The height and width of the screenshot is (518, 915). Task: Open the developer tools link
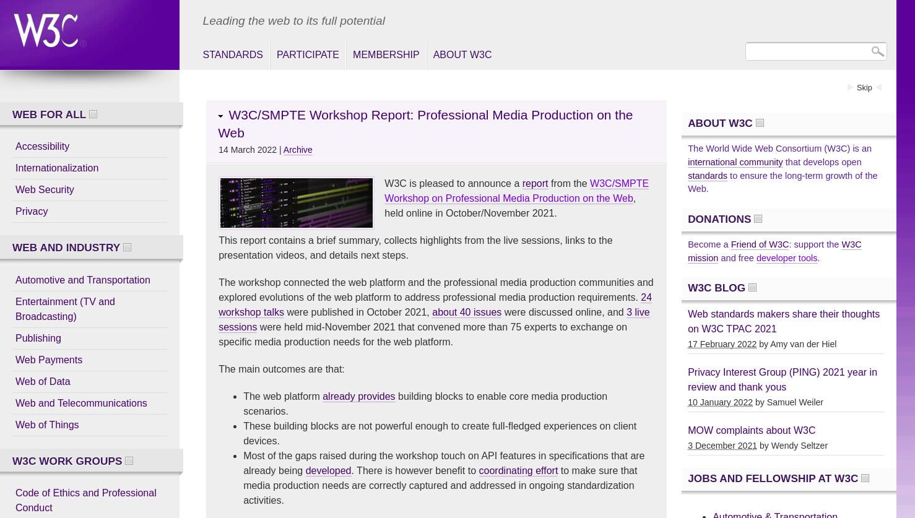click(787, 258)
